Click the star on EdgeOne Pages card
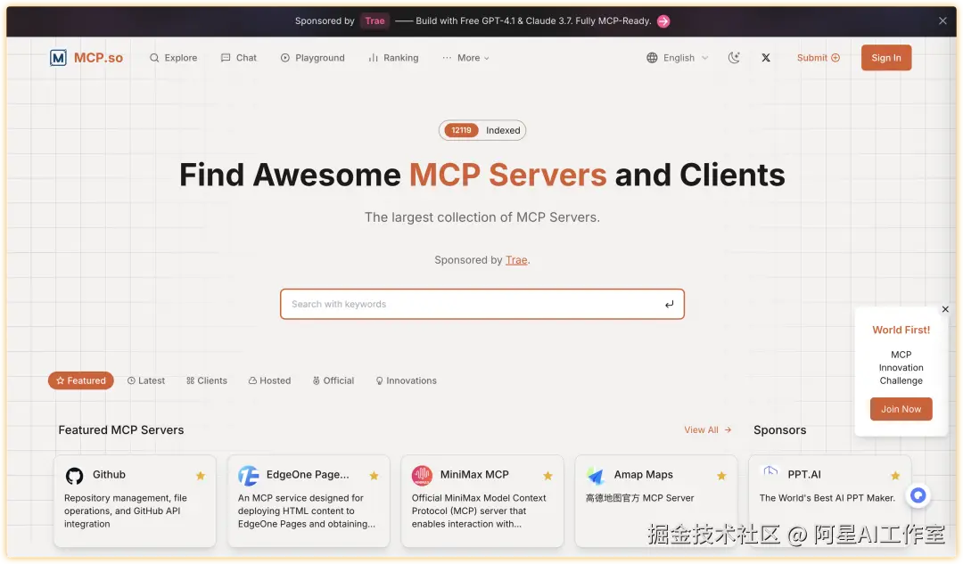 (374, 476)
